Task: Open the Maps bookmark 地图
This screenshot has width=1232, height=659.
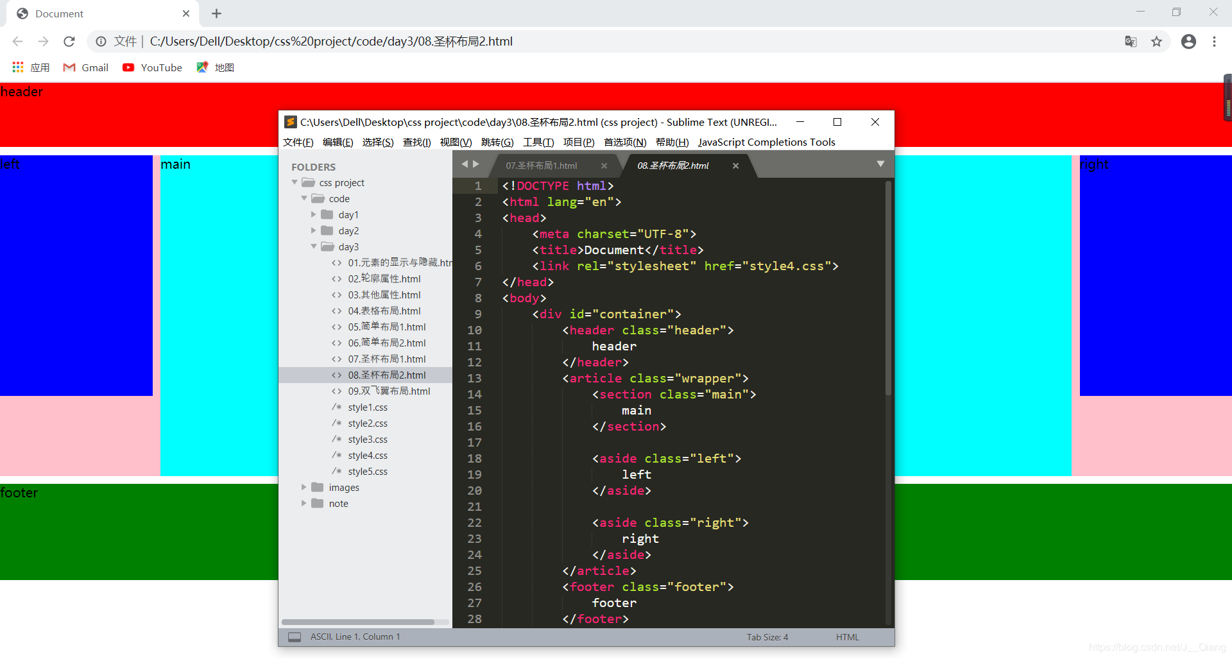Action: click(215, 67)
